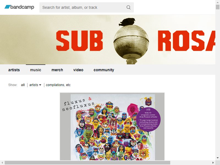The image size is (220, 165).
Task: Select the 'all' show filter
Action: 23,85
